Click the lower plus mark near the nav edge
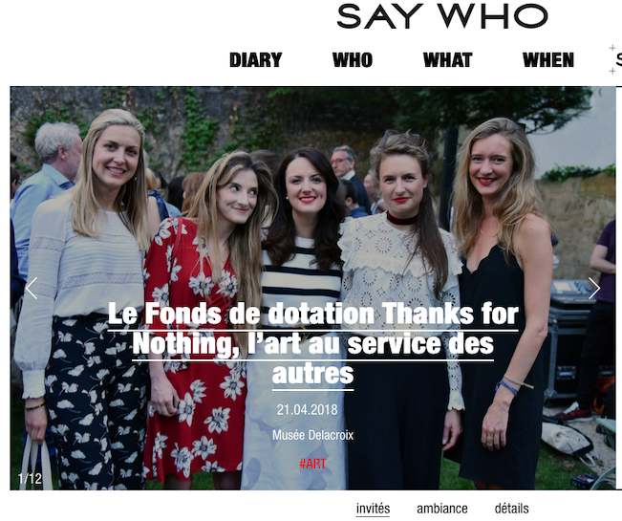The image size is (622, 521). pos(612,71)
